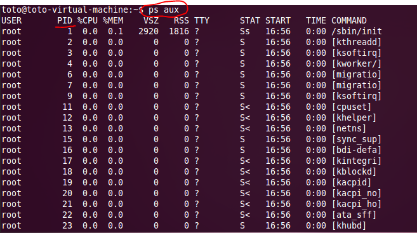The image size is (417, 233).
Task: Click PID 23 in the list
Action: [67, 225]
